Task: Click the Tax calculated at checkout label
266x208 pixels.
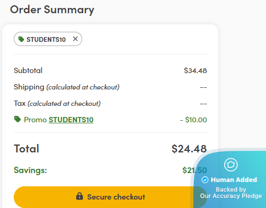Action: 57,104
